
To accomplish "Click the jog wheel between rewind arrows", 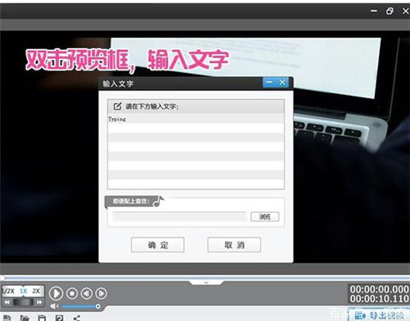I will tap(23, 302).
